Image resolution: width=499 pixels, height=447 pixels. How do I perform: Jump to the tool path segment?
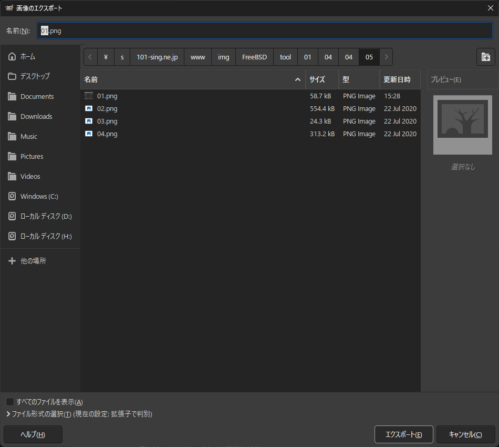point(285,57)
